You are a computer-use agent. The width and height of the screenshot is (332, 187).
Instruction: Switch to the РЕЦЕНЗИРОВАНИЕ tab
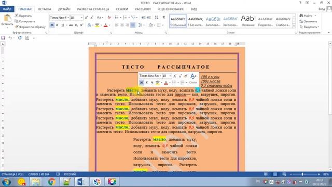tap(171, 9)
